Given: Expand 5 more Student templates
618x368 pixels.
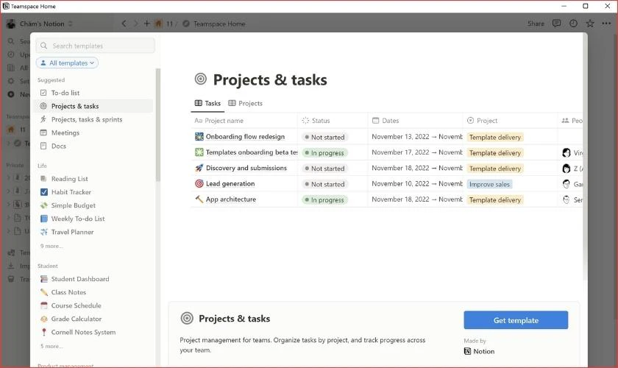Looking at the screenshot, I should 51,347.
